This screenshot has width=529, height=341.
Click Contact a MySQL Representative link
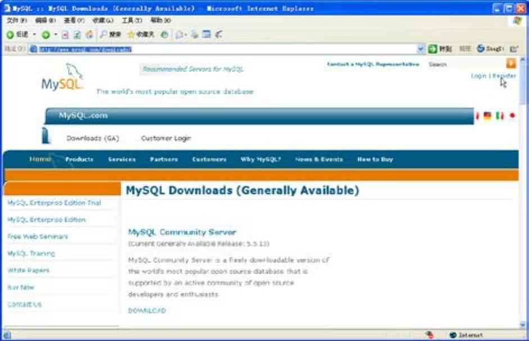point(373,64)
